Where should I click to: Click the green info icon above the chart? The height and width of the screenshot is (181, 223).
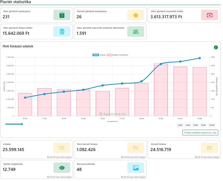point(216,47)
